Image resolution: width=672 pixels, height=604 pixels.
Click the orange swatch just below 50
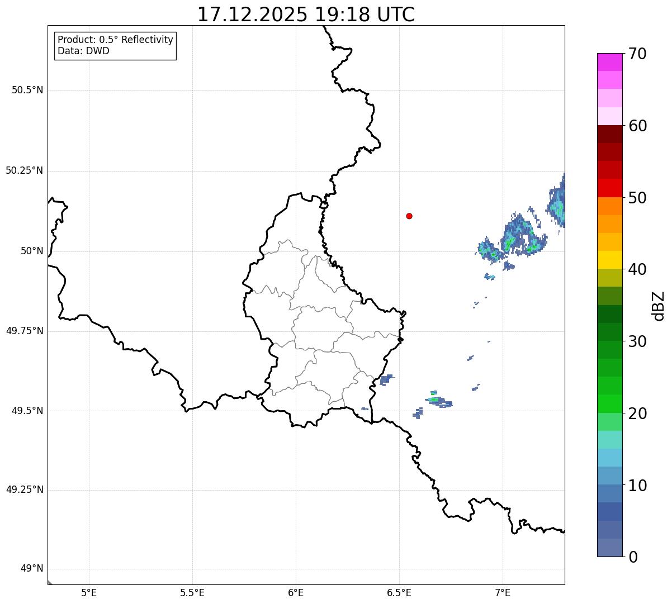(609, 206)
